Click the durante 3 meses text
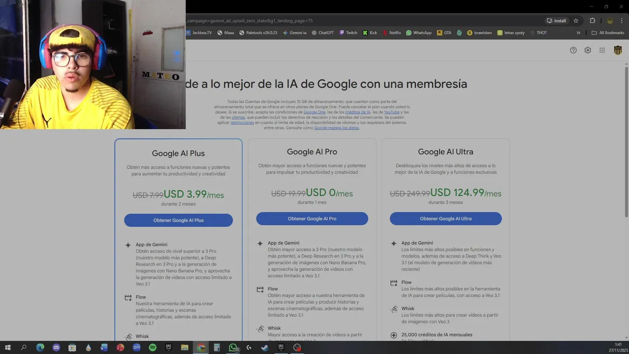The width and height of the screenshot is (629, 354). click(x=446, y=202)
